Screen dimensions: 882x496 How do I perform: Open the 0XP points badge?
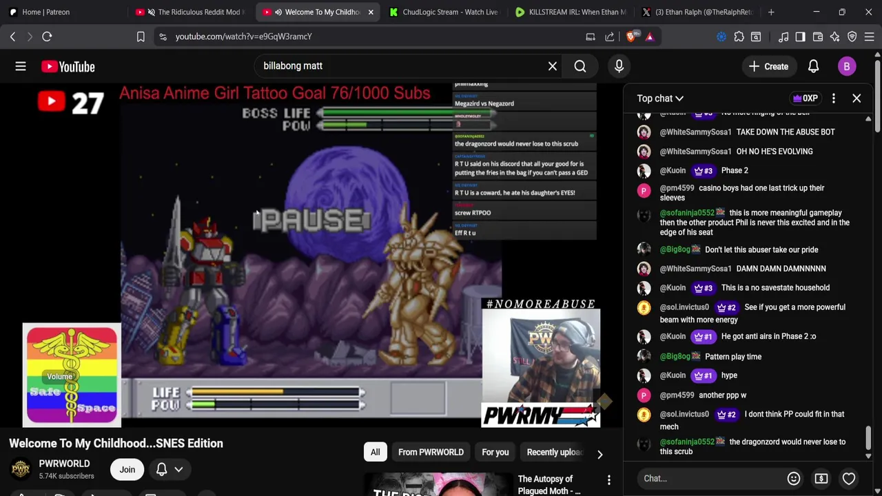[805, 99]
